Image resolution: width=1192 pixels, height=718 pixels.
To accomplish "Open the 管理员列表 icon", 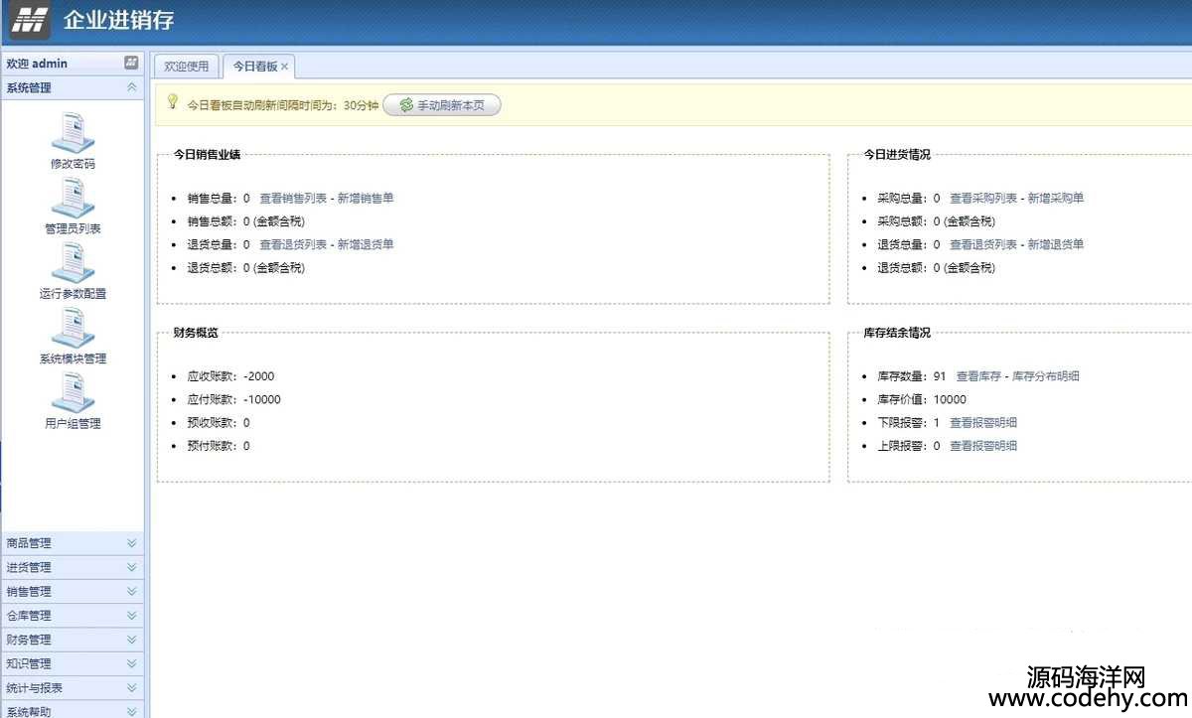I will (73, 199).
